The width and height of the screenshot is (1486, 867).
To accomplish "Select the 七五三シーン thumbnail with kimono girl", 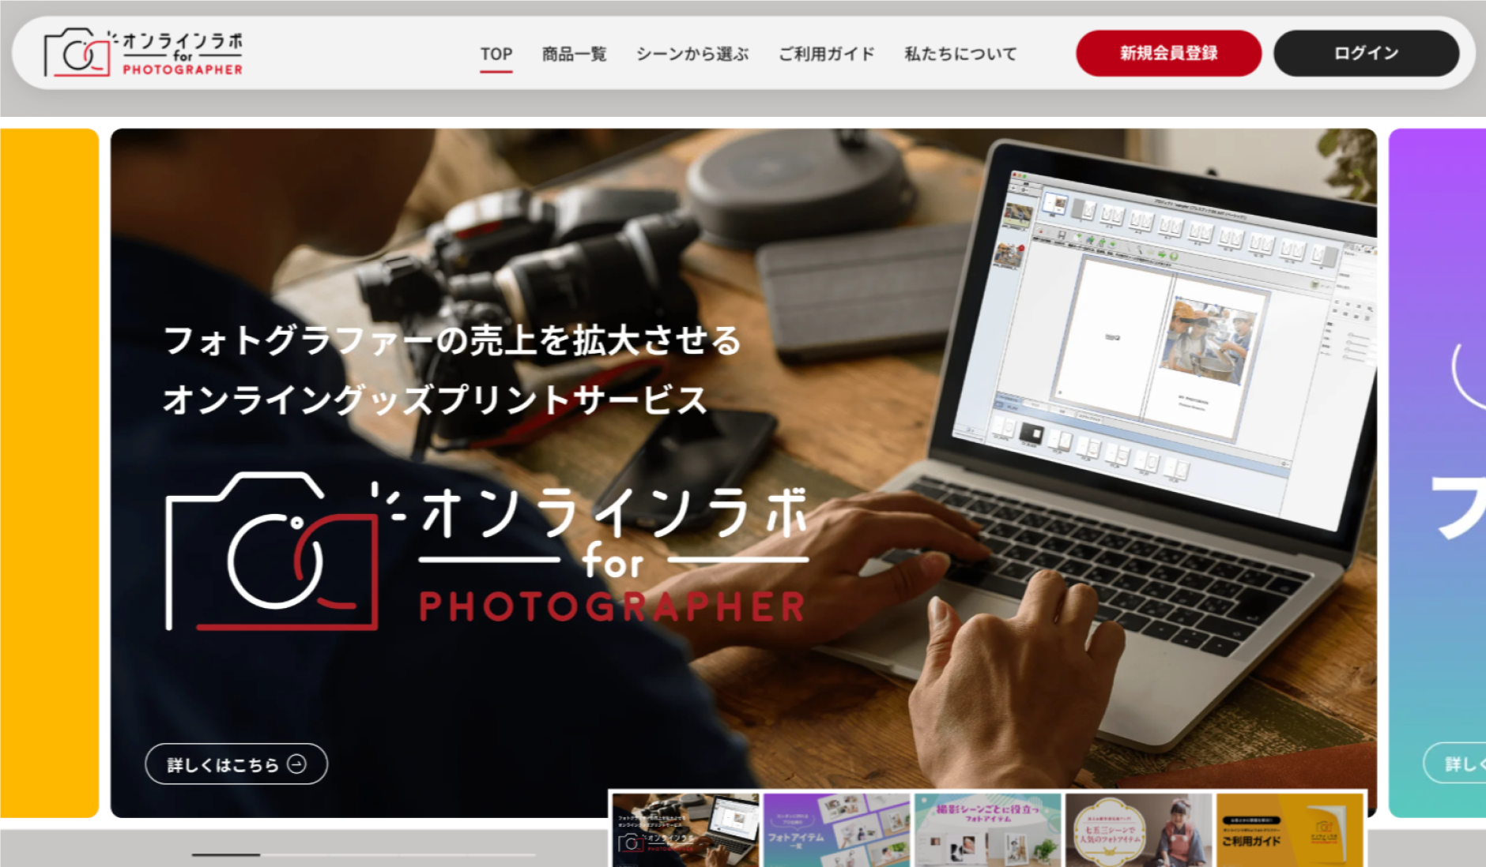I will tap(1138, 829).
